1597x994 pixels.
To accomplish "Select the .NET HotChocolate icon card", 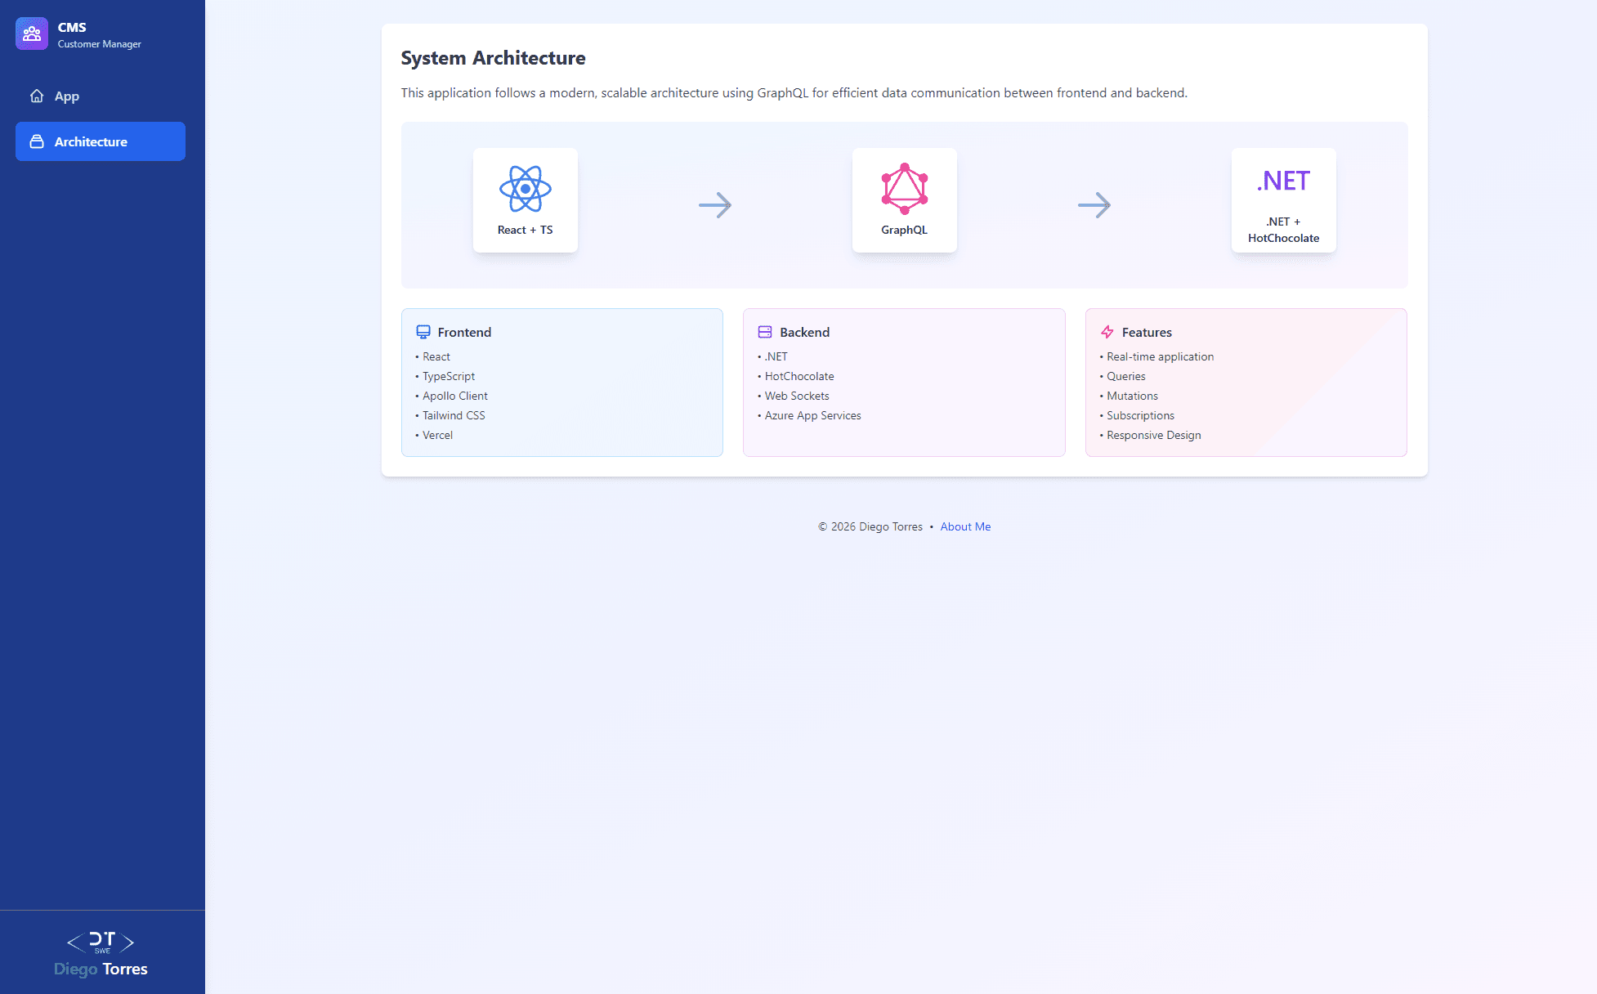I will click(1283, 200).
